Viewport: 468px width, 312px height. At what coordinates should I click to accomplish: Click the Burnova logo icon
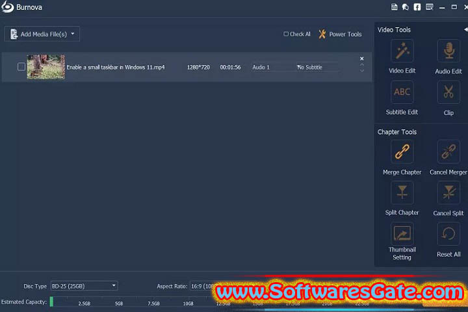(x=7, y=7)
